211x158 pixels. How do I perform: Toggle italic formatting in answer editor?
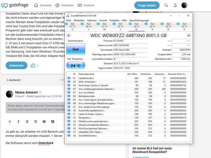19,122
